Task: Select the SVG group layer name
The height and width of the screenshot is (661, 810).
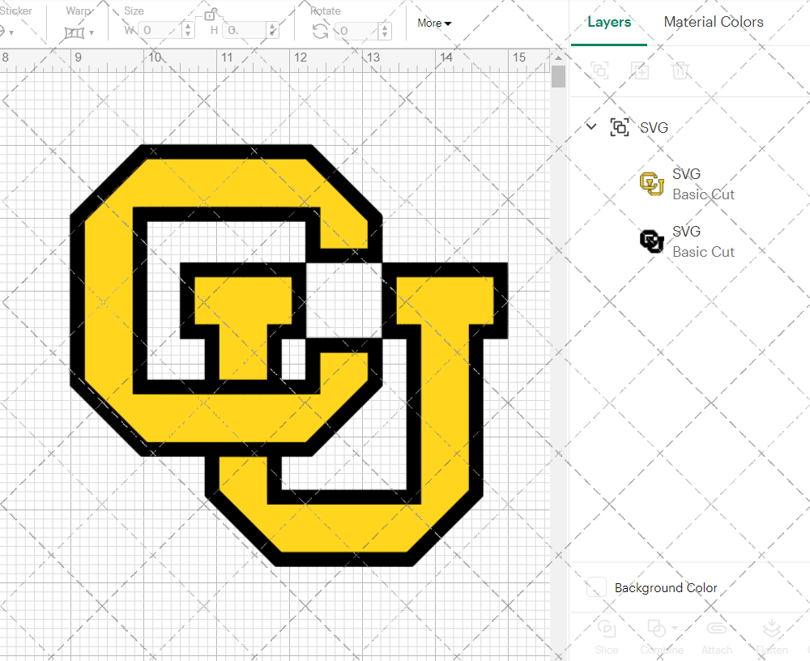Action: pos(654,128)
